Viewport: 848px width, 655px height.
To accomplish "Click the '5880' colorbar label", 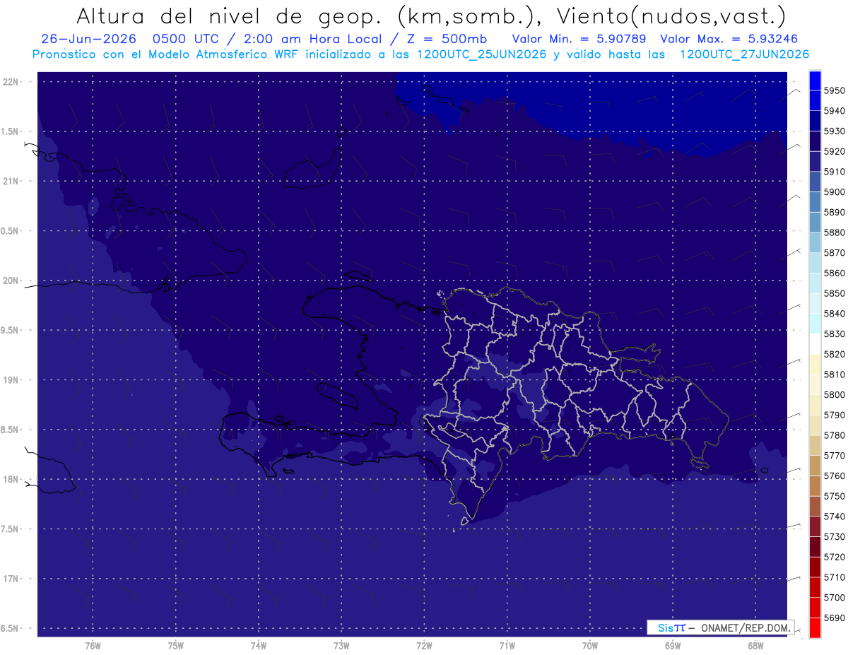I will point(835,232).
